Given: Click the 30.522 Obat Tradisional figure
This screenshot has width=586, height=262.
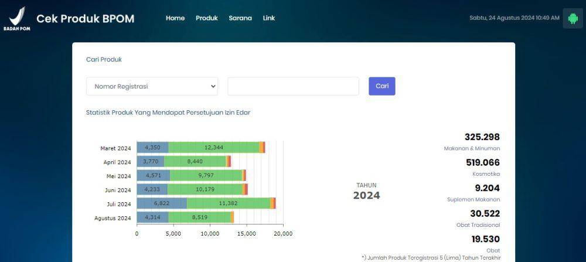Looking at the screenshot, I should pyautogui.click(x=485, y=213).
